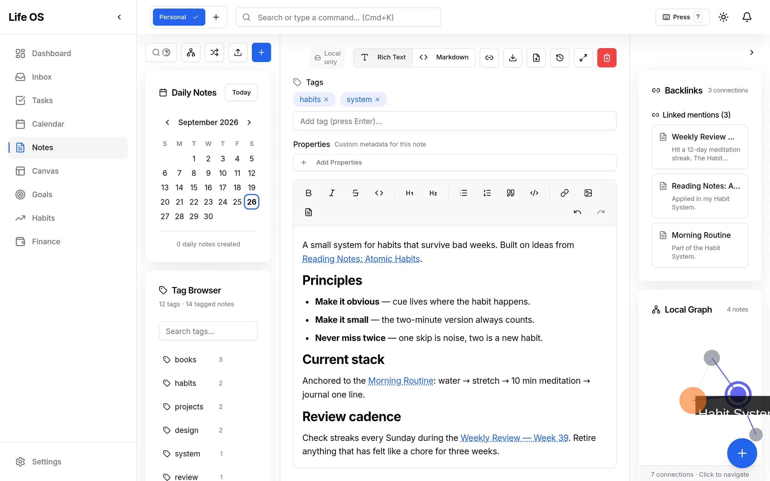Collapse right backlinks panel chevron
770x481 pixels.
(x=751, y=52)
